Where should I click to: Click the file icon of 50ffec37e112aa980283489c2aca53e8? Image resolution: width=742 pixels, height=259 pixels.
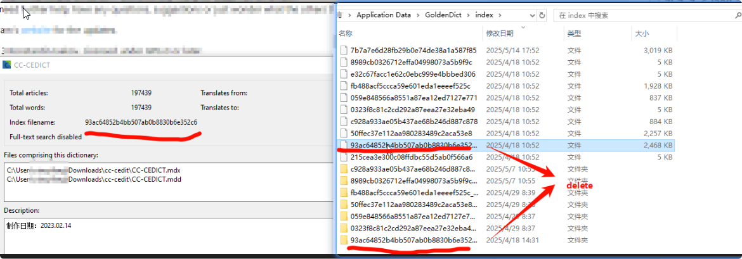click(x=344, y=133)
